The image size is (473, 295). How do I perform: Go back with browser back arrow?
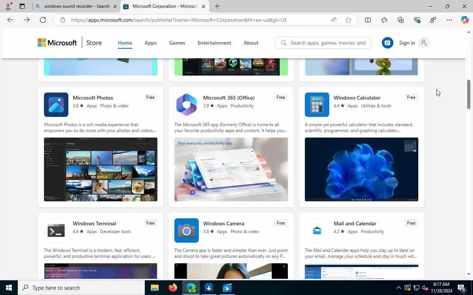pos(10,20)
